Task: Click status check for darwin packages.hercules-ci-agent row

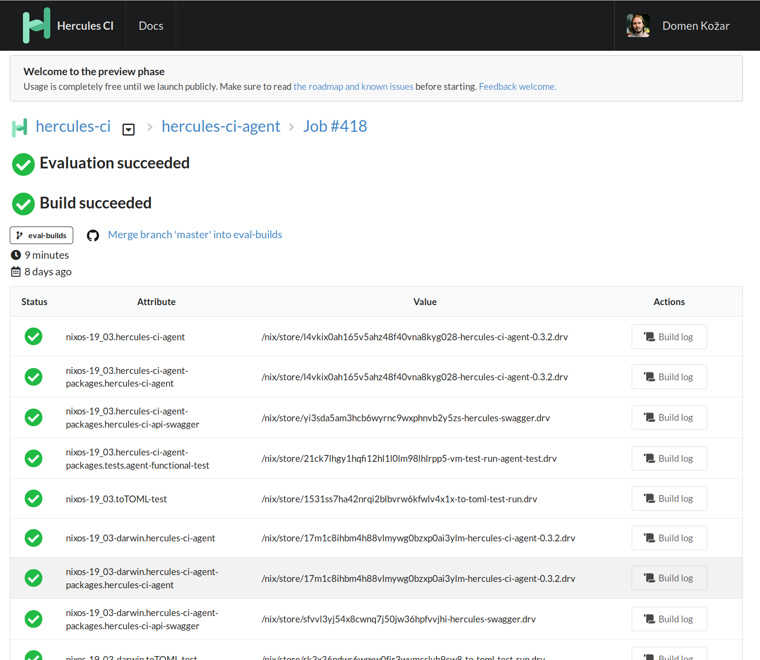Action: (x=34, y=578)
